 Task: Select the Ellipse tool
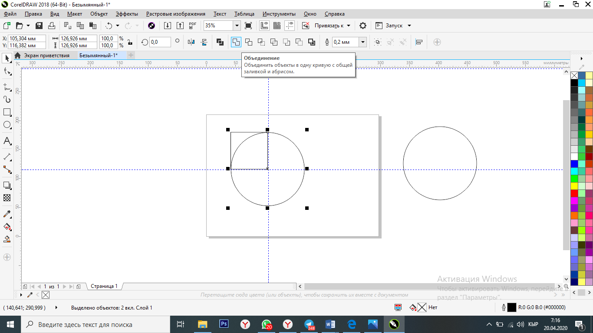pos(7,125)
